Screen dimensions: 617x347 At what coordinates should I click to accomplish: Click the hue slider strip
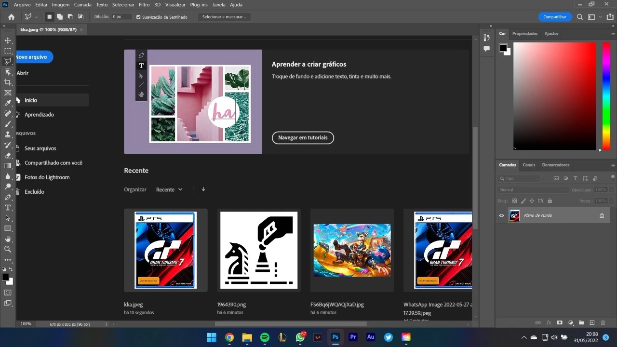(x=606, y=96)
